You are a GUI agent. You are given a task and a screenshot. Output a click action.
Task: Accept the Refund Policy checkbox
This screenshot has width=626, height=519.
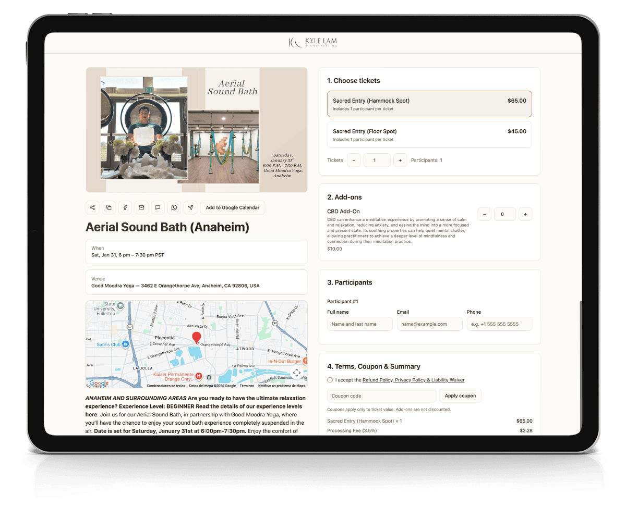point(329,380)
